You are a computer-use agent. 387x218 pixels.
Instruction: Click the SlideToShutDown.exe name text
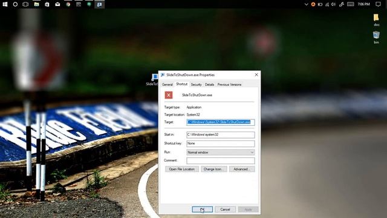[x=197, y=95]
